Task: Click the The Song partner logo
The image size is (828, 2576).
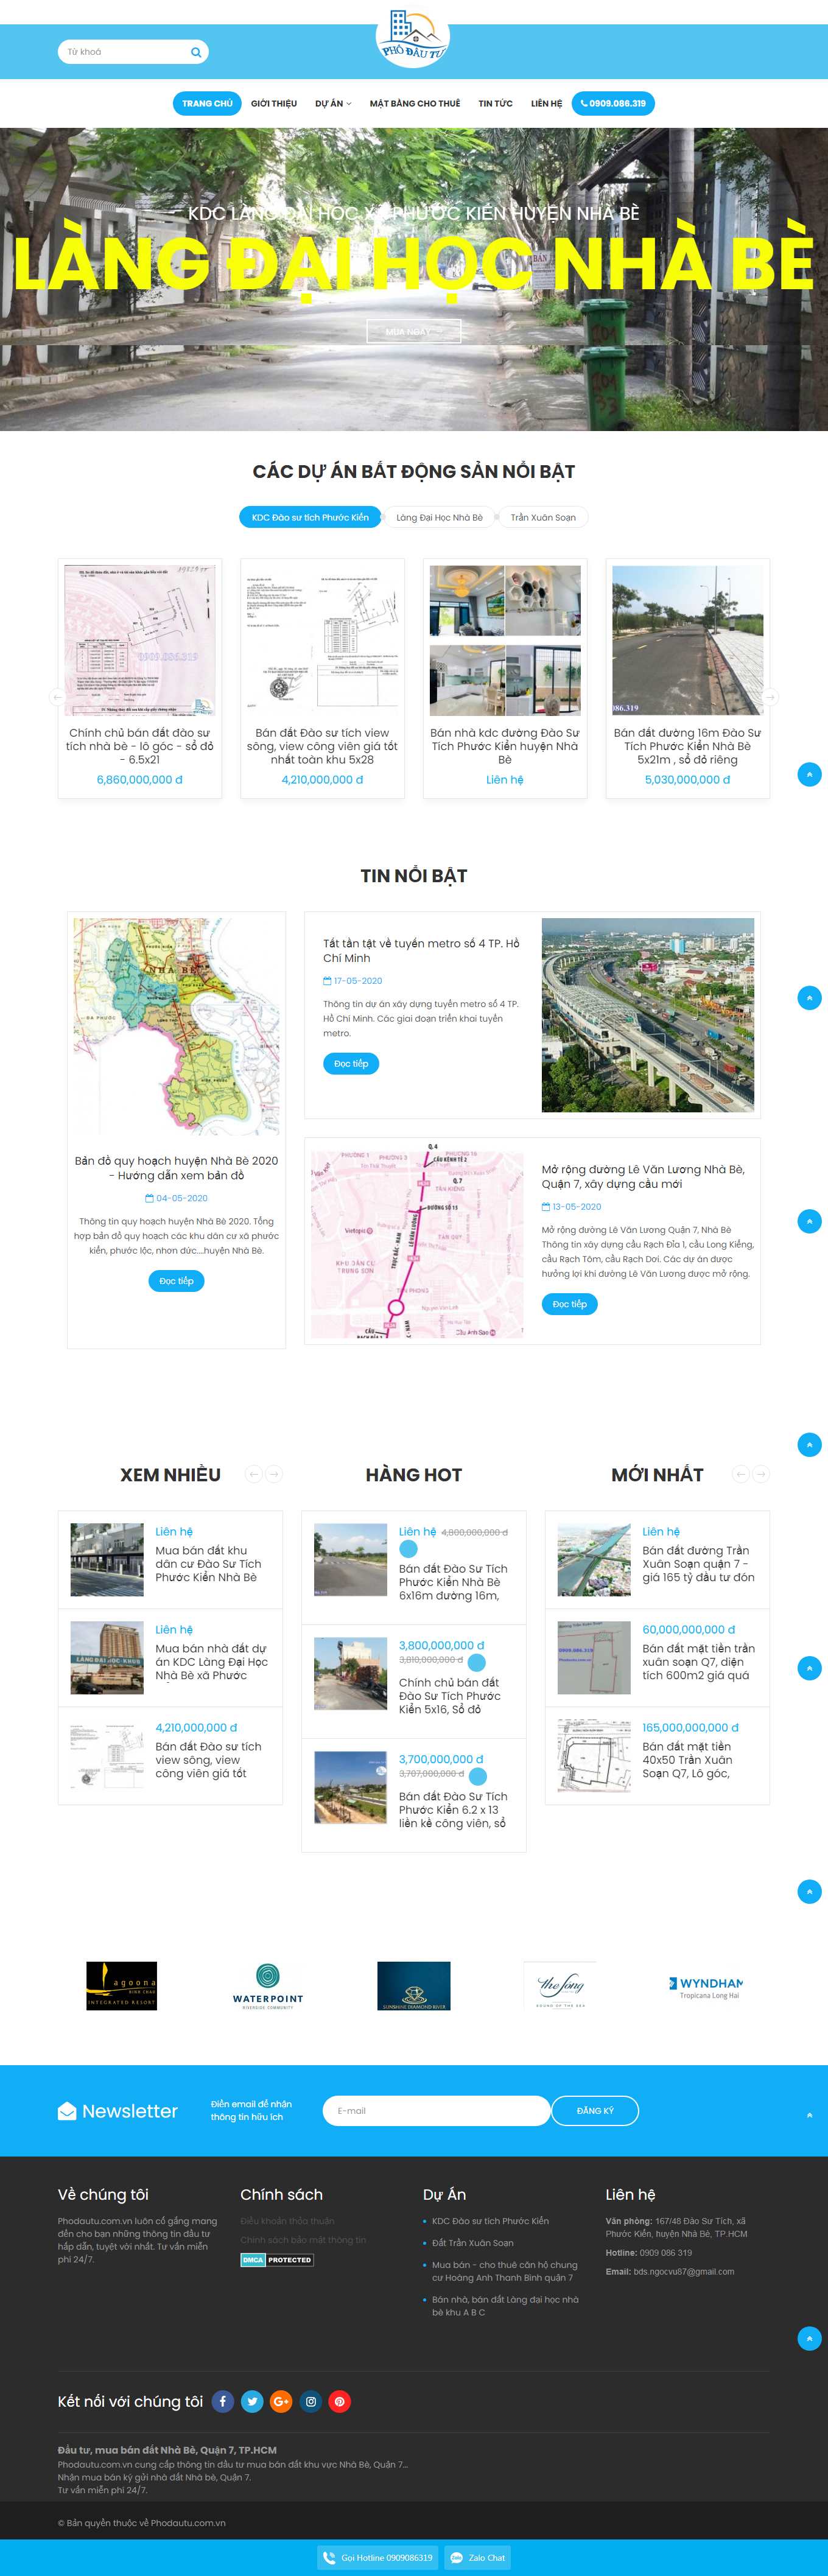Action: point(560,1985)
